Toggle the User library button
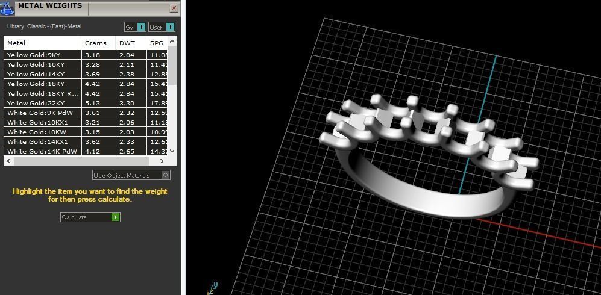Image resolution: width=601 pixels, height=295 pixels. [x=162, y=27]
